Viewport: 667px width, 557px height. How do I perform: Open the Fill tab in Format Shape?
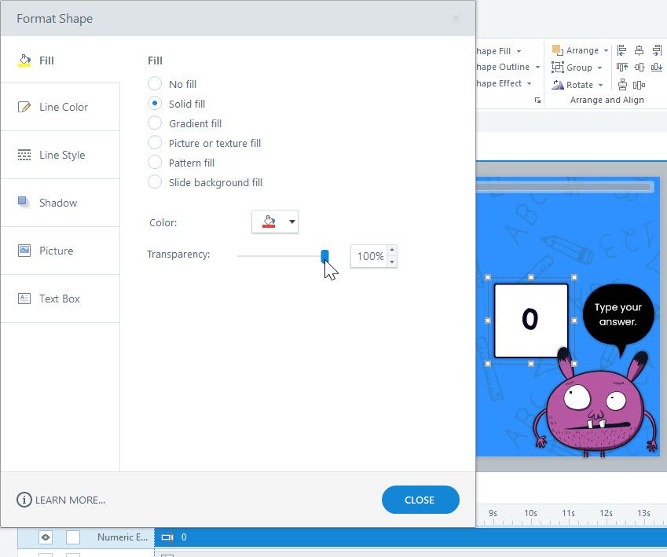click(x=60, y=60)
